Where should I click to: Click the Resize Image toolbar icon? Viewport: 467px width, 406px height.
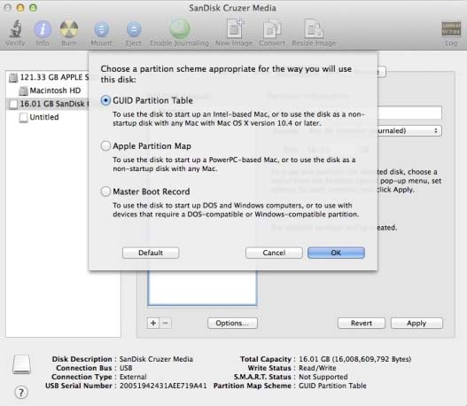click(314, 29)
